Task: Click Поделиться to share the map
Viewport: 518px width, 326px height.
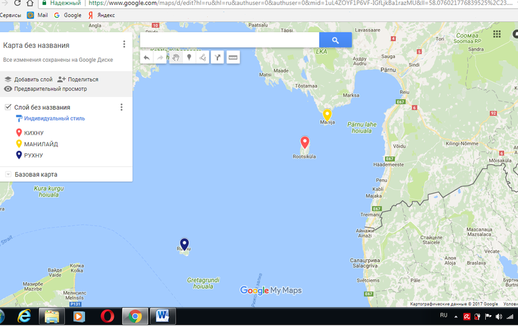Action: 78,79
